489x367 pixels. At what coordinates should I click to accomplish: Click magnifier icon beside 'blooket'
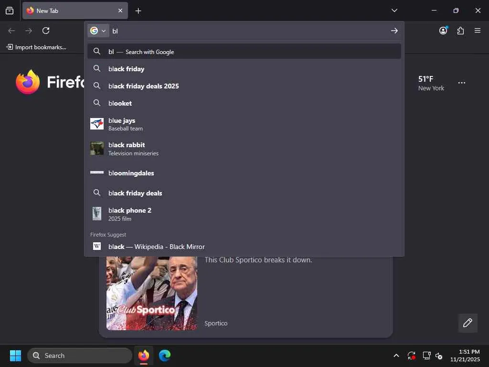pyautogui.click(x=96, y=103)
